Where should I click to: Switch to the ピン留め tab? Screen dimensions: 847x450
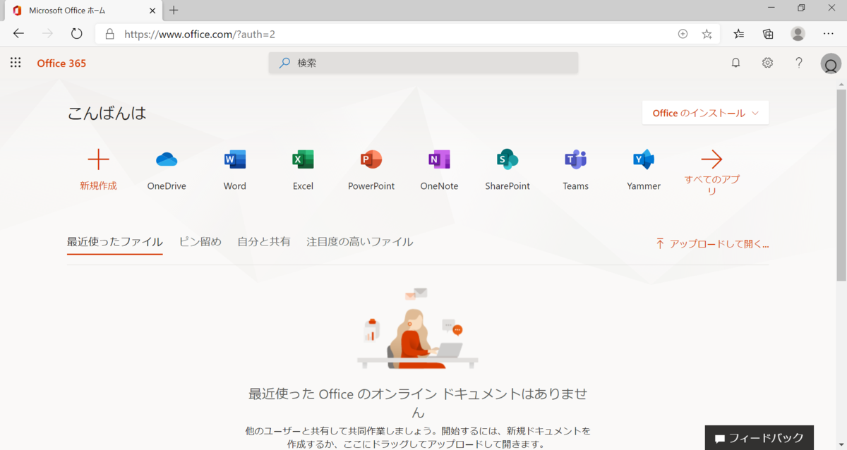click(200, 242)
